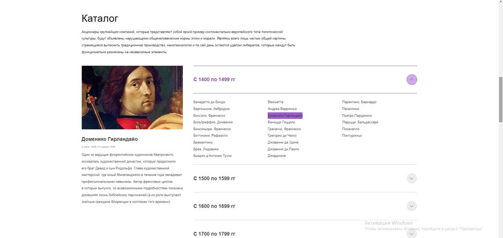Click the С 1500 по 1599 гг heading

pyautogui.click(x=214, y=178)
